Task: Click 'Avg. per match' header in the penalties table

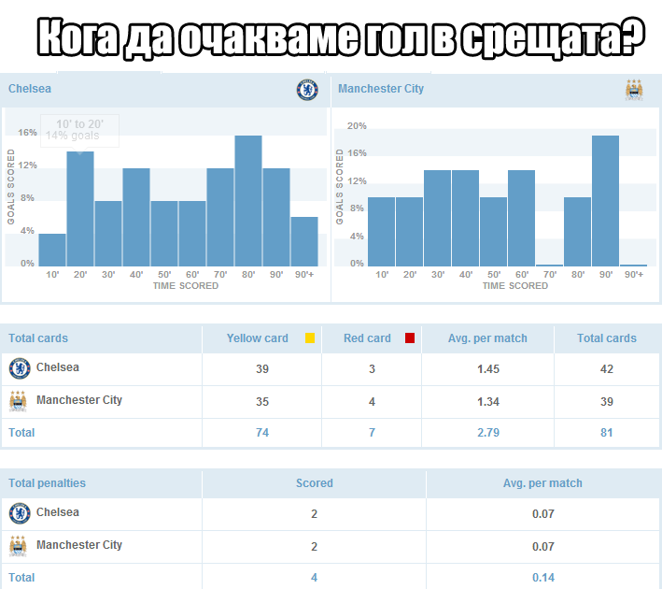Action: point(542,482)
